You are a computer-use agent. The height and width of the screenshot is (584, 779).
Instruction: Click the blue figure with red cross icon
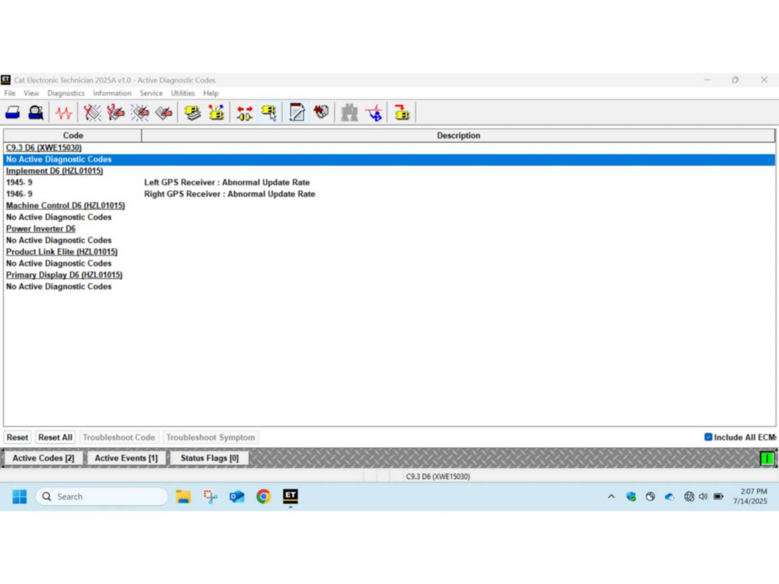(374, 112)
